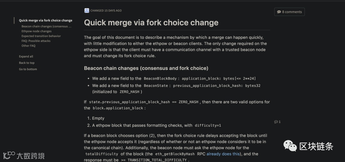Open FAQ: Possible attacks section
Image resolution: width=345 pixels, height=162 pixels.
click(36, 41)
